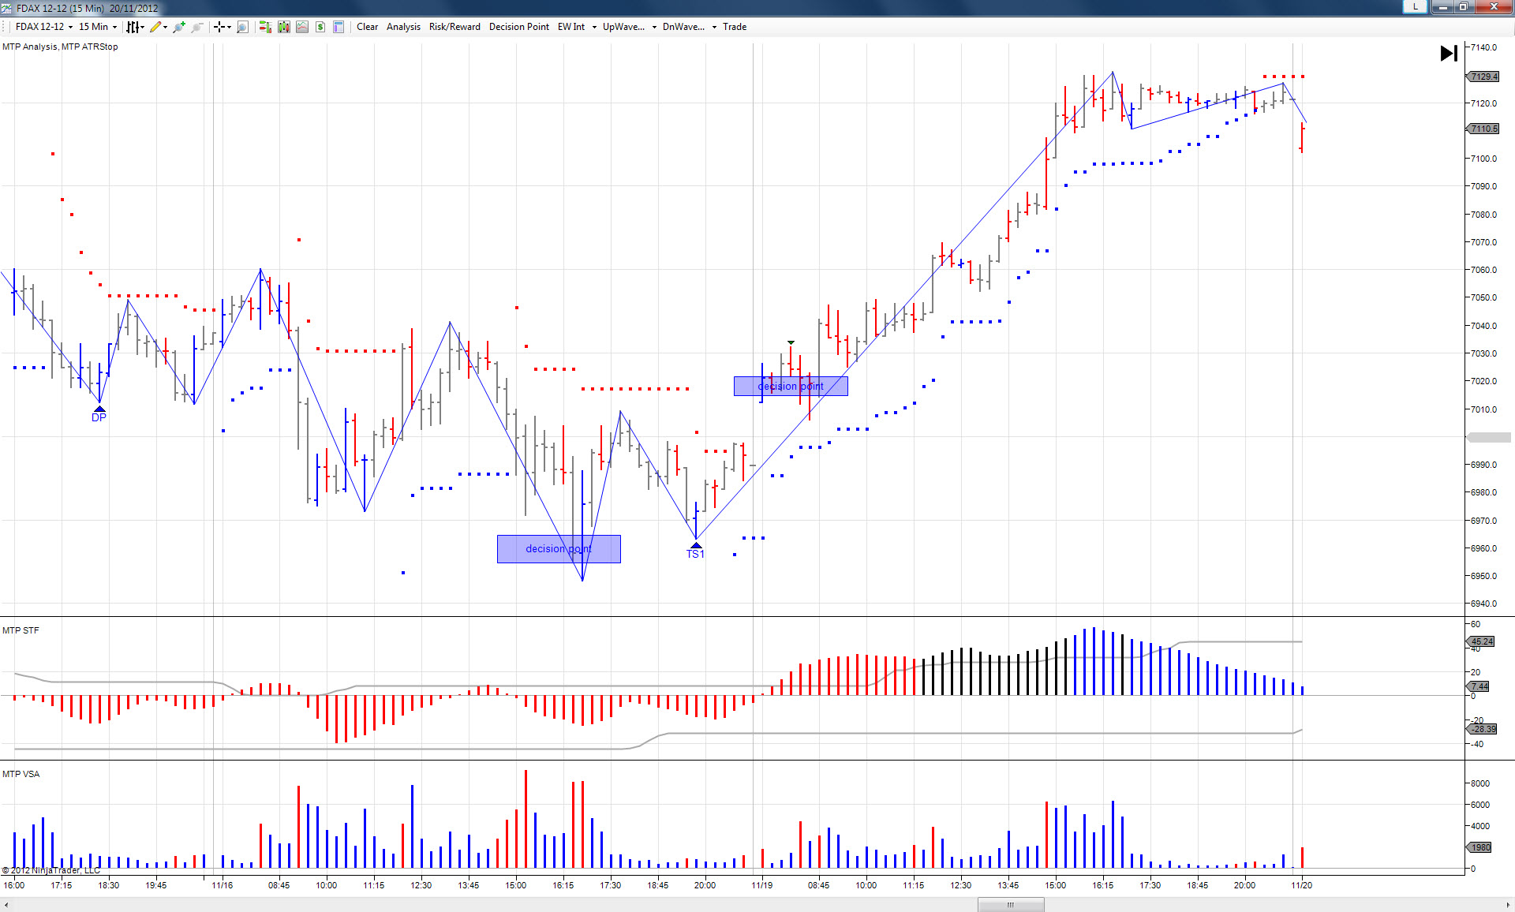Select the upper 'decision point' box near 7020
Screen dimensions: 1515x912
point(791,386)
